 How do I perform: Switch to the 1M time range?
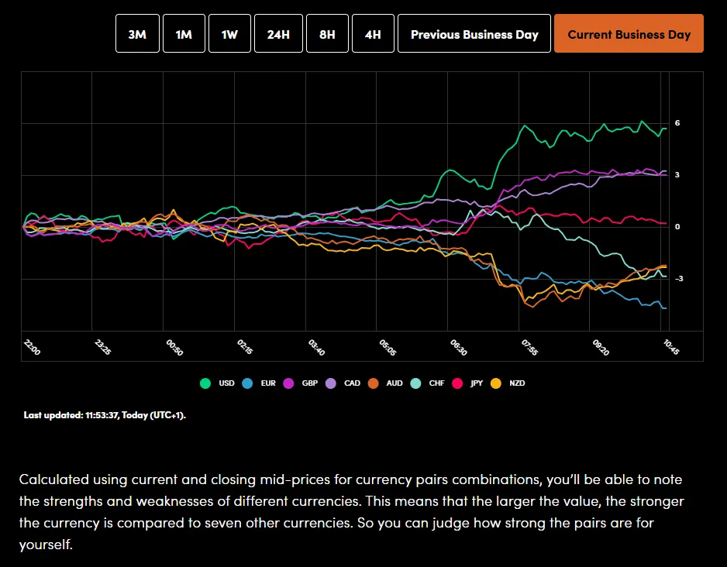[184, 34]
